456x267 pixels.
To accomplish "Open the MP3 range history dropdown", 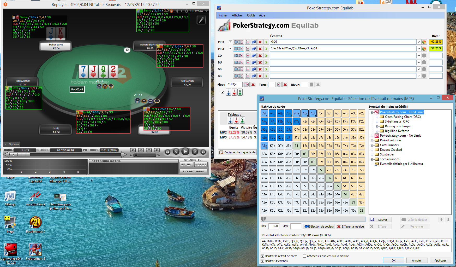I will click(419, 49).
